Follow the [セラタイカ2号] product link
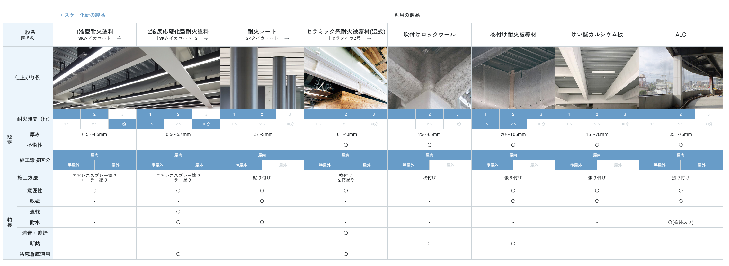The height and width of the screenshot is (266, 729). tap(346, 38)
